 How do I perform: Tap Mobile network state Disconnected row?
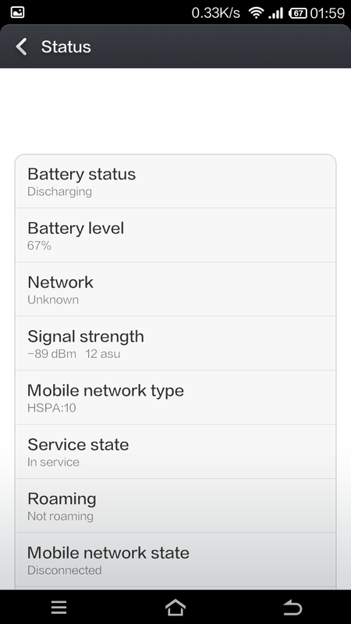click(175, 559)
